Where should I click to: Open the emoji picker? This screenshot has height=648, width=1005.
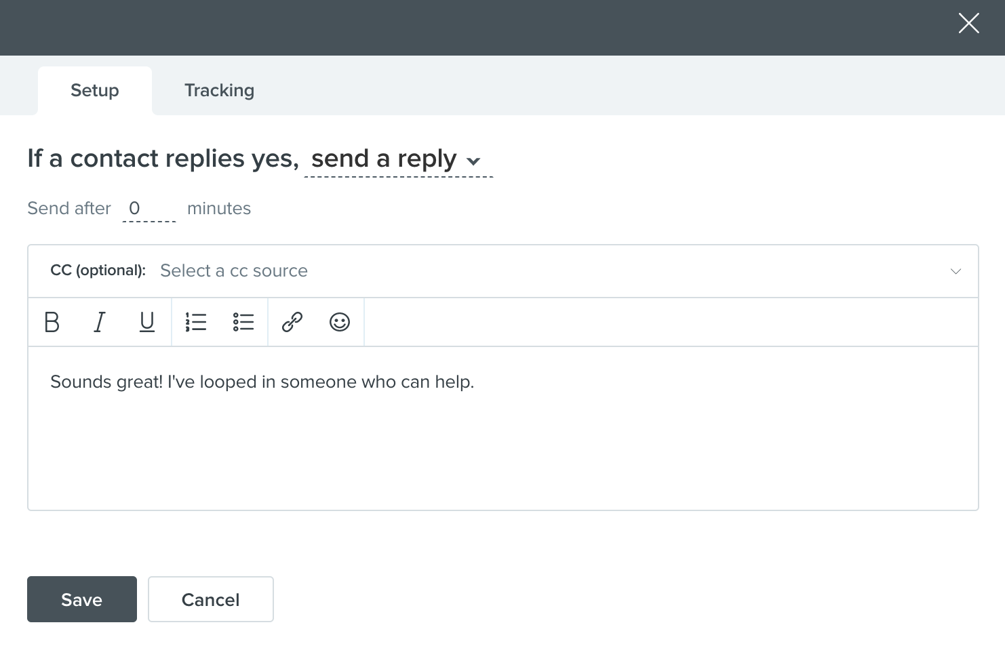[340, 322]
